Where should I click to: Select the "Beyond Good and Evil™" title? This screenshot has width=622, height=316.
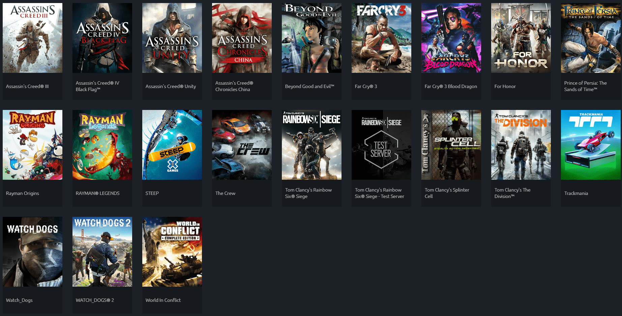tap(309, 86)
